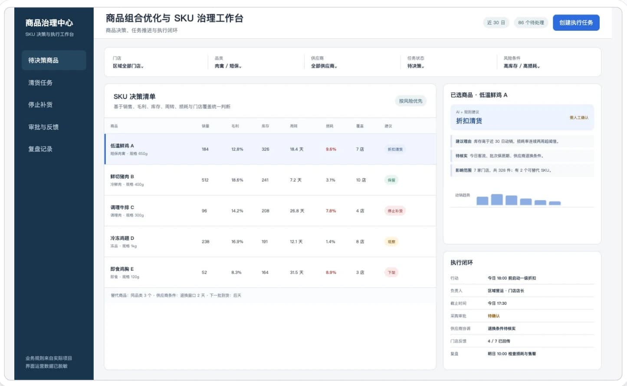Click the SKU 决策清单 table title
Viewport: 627px width, 386px height.
[x=135, y=97]
